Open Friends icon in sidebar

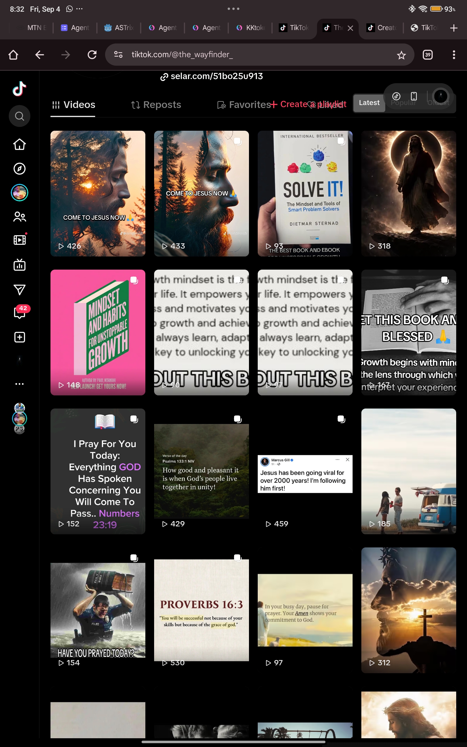(20, 217)
